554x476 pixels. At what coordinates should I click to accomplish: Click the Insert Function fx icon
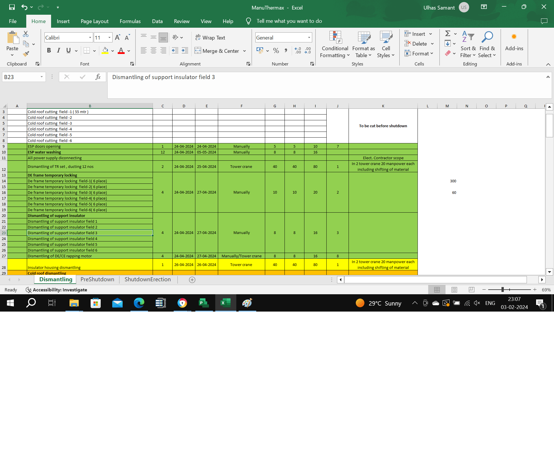[x=98, y=77]
